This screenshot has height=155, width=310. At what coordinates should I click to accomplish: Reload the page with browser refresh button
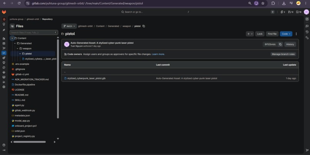[x=19, y=3]
